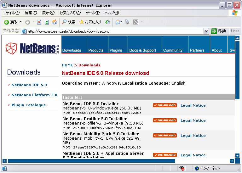The image size is (242, 173).
Task: Open the お気に入り(A) menu
Action: pyautogui.click(x=70, y=13)
